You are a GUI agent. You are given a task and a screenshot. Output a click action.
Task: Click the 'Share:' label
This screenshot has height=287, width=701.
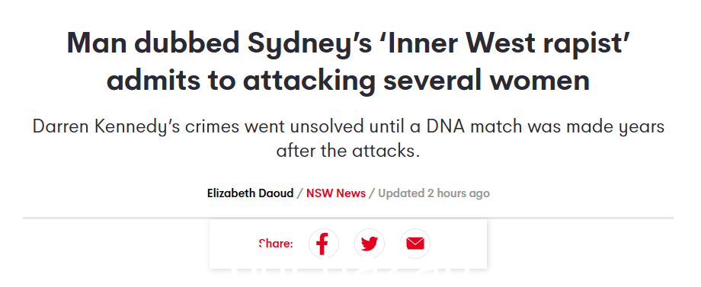[276, 244]
